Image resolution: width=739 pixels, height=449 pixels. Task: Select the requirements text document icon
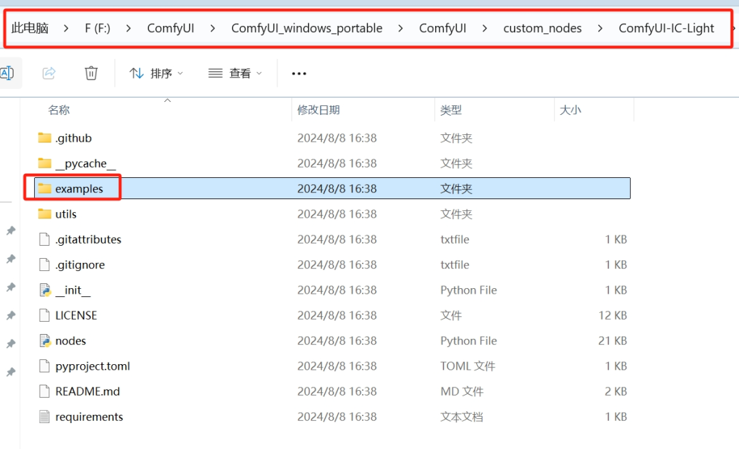pos(44,416)
